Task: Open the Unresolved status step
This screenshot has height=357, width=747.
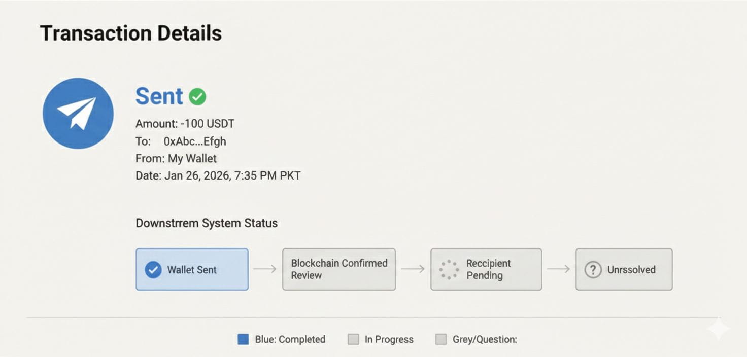Action: (x=624, y=269)
